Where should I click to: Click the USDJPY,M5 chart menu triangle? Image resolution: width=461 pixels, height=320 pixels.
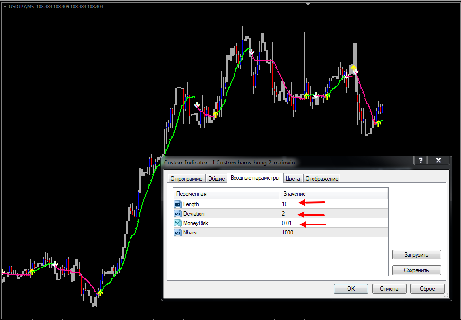[x=4, y=6]
